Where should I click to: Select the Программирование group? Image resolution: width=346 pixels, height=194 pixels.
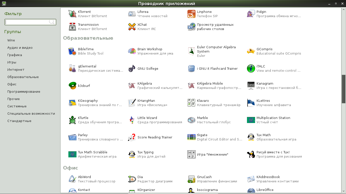pyautogui.click(x=24, y=92)
